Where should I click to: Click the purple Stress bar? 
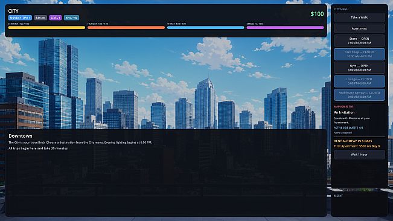pos(285,28)
